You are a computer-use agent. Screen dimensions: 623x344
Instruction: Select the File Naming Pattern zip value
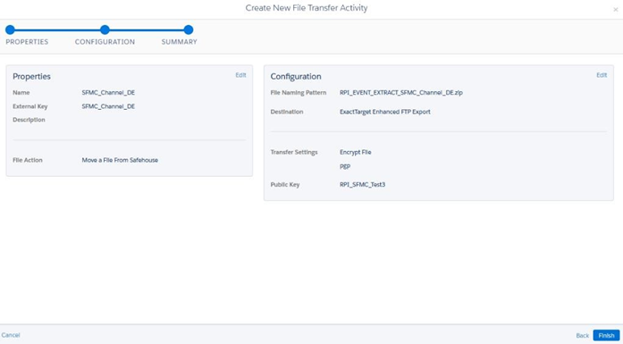(401, 93)
